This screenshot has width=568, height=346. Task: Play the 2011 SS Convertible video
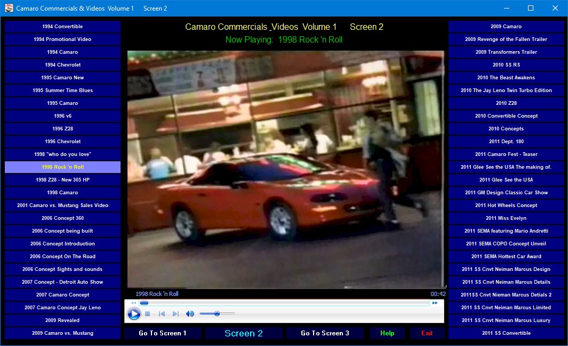(x=506, y=333)
